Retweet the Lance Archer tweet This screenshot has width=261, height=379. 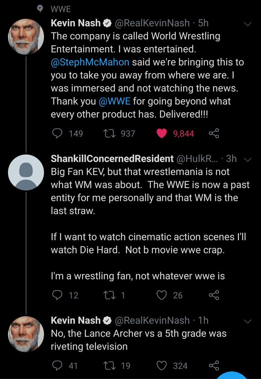pos(109,366)
